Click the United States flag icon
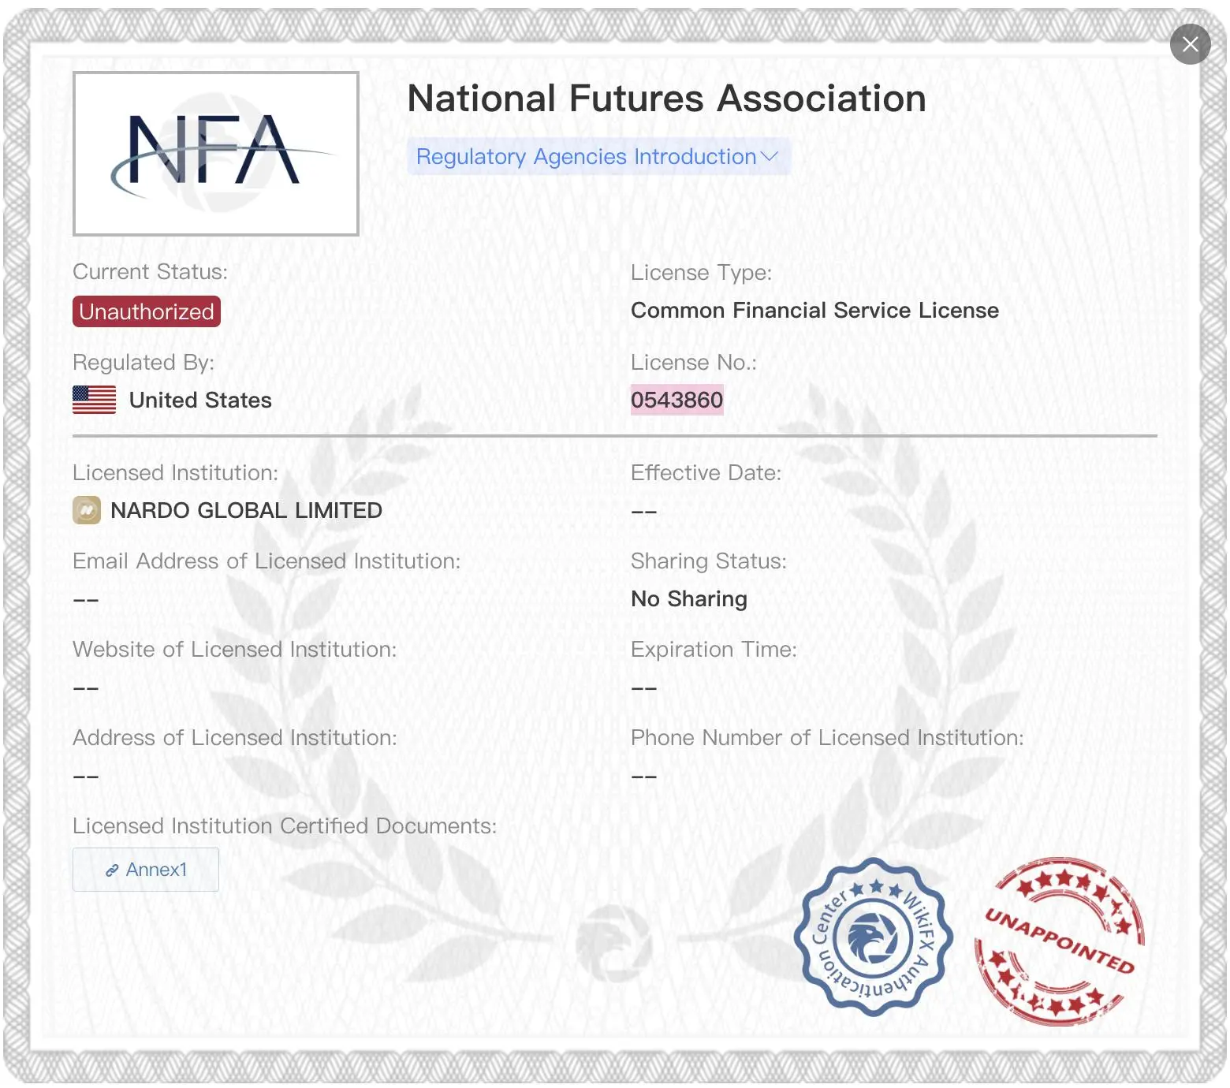This screenshot has height=1088, width=1230. tap(95, 400)
